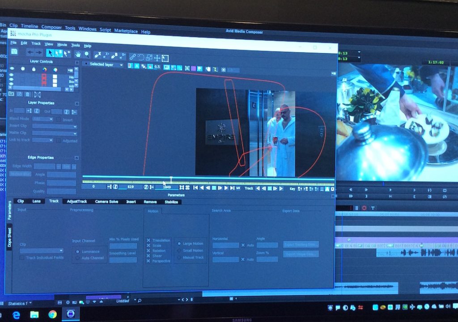Click the Redo right arrow in mocha
Viewport: 458px width, 322px height.
[x=39, y=53]
